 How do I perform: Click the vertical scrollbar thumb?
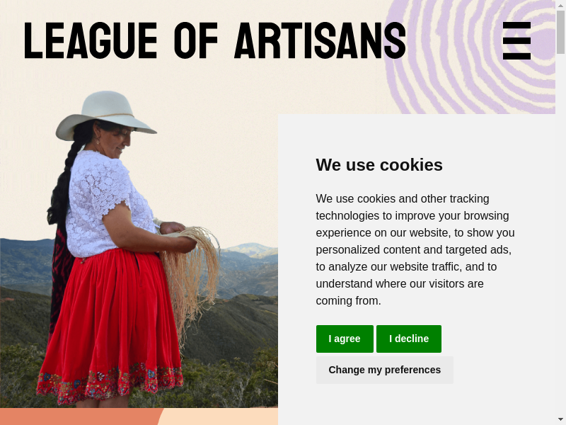(x=560, y=32)
